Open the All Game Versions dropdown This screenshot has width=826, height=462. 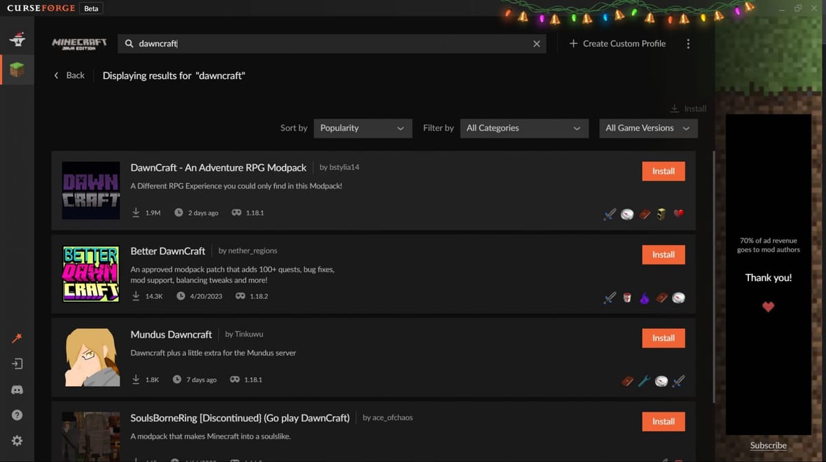tap(648, 128)
